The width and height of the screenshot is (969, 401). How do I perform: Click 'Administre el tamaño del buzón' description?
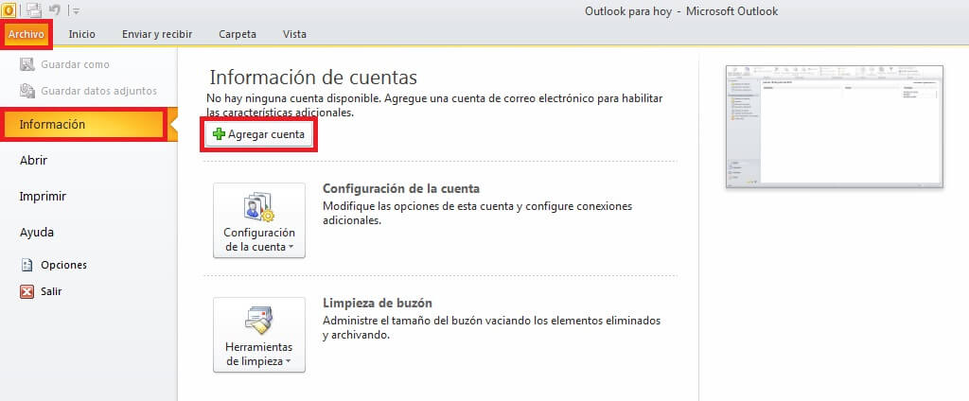(x=492, y=327)
